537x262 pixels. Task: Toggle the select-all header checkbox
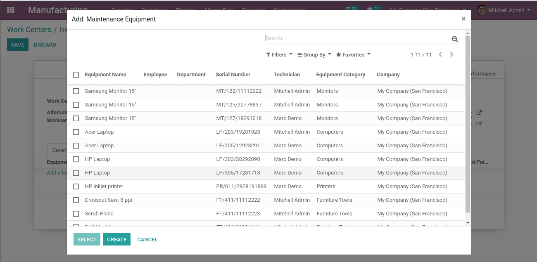[76, 75]
